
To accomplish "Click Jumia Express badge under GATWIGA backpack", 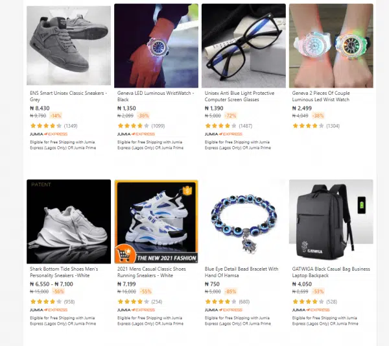I will [x=311, y=310].
